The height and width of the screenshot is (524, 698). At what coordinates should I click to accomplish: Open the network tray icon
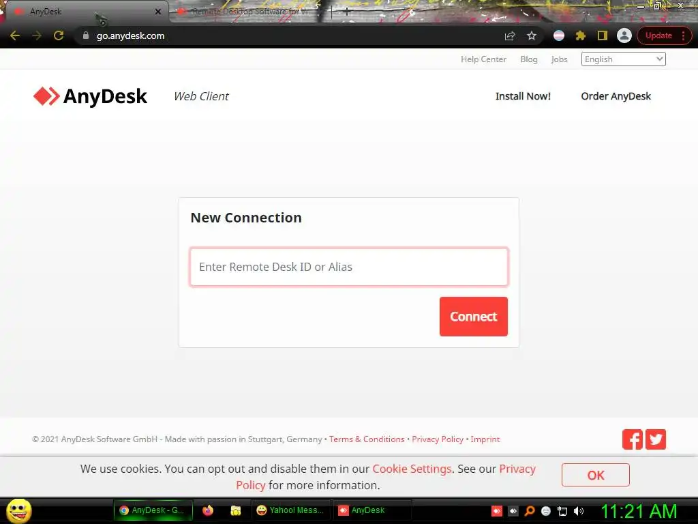pos(562,511)
